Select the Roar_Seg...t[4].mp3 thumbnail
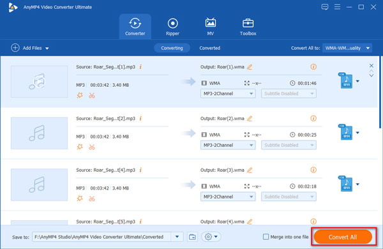 pyautogui.click(x=39, y=185)
